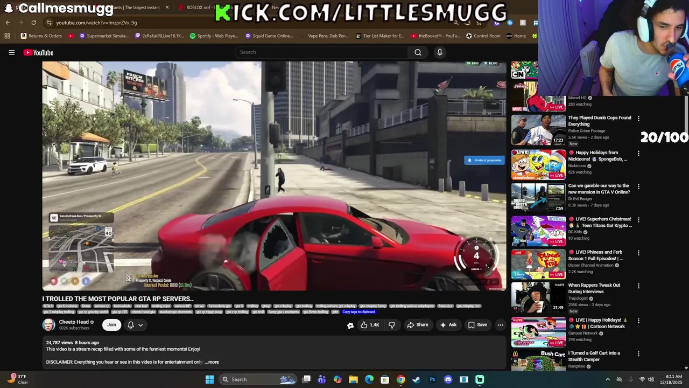The height and width of the screenshot is (388, 689).
Task: Open Squid Game Online bookmark
Action: 269,36
